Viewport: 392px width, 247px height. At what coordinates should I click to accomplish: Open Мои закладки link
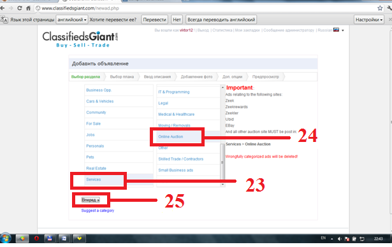click(247, 30)
